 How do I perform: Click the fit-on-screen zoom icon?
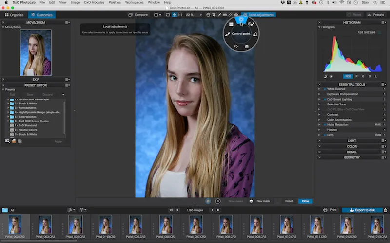pyautogui.click(x=168, y=15)
